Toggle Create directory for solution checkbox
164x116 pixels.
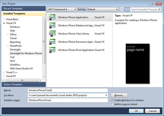[112, 100]
